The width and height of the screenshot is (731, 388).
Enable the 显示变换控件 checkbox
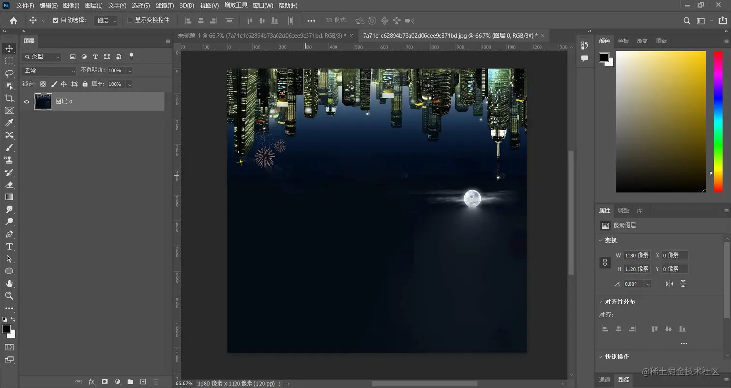(129, 20)
